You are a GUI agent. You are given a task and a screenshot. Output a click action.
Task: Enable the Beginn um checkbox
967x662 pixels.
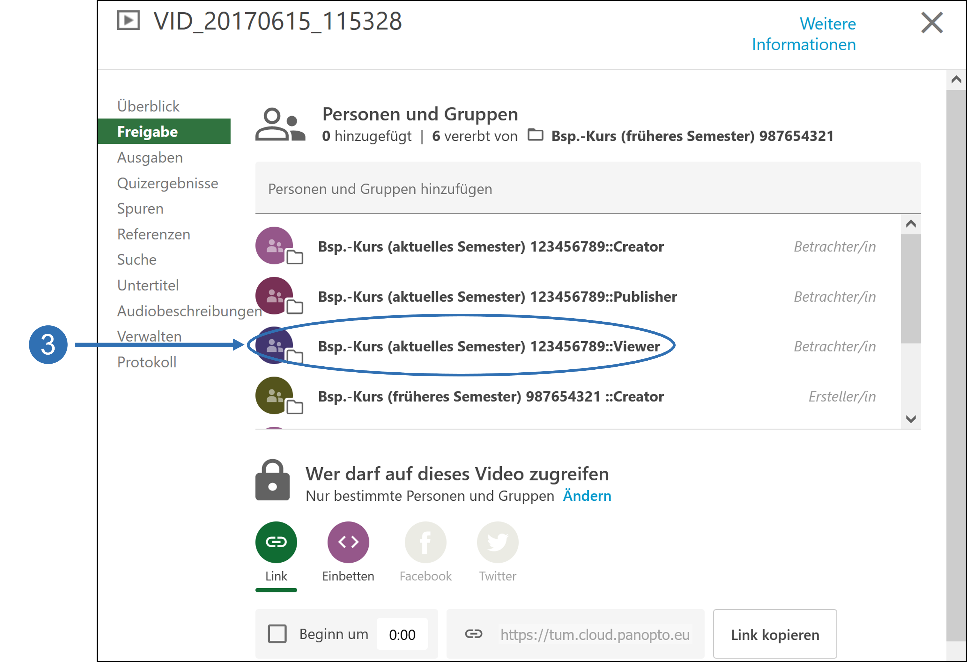click(x=277, y=634)
